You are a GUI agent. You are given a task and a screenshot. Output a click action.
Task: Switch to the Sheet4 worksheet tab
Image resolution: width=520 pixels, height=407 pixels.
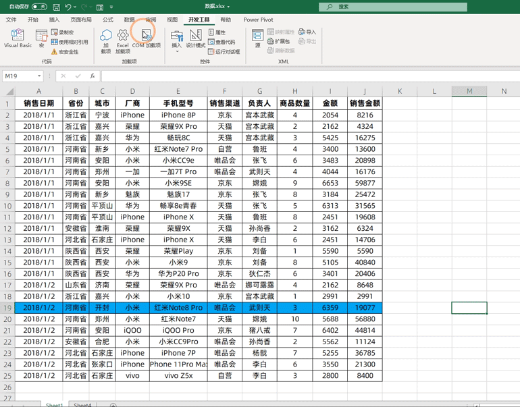[82, 405]
